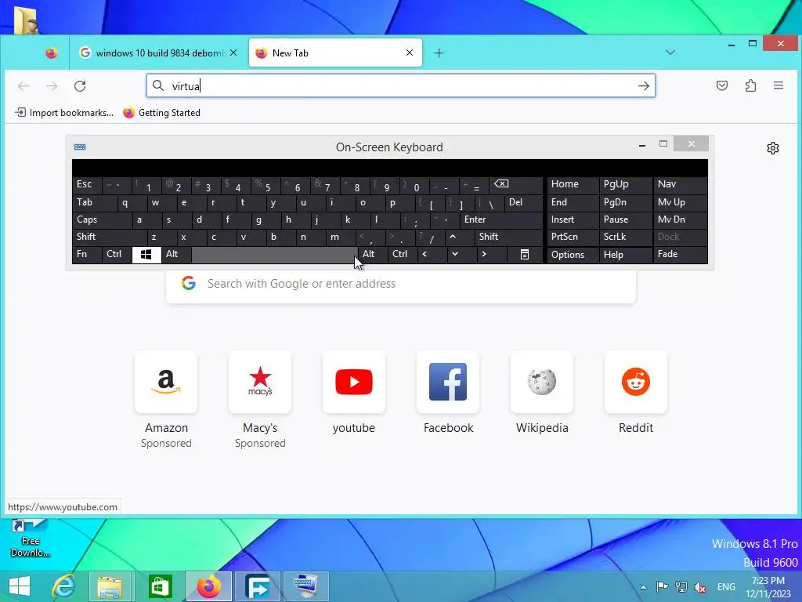Click the ENG language indicator

(x=726, y=587)
